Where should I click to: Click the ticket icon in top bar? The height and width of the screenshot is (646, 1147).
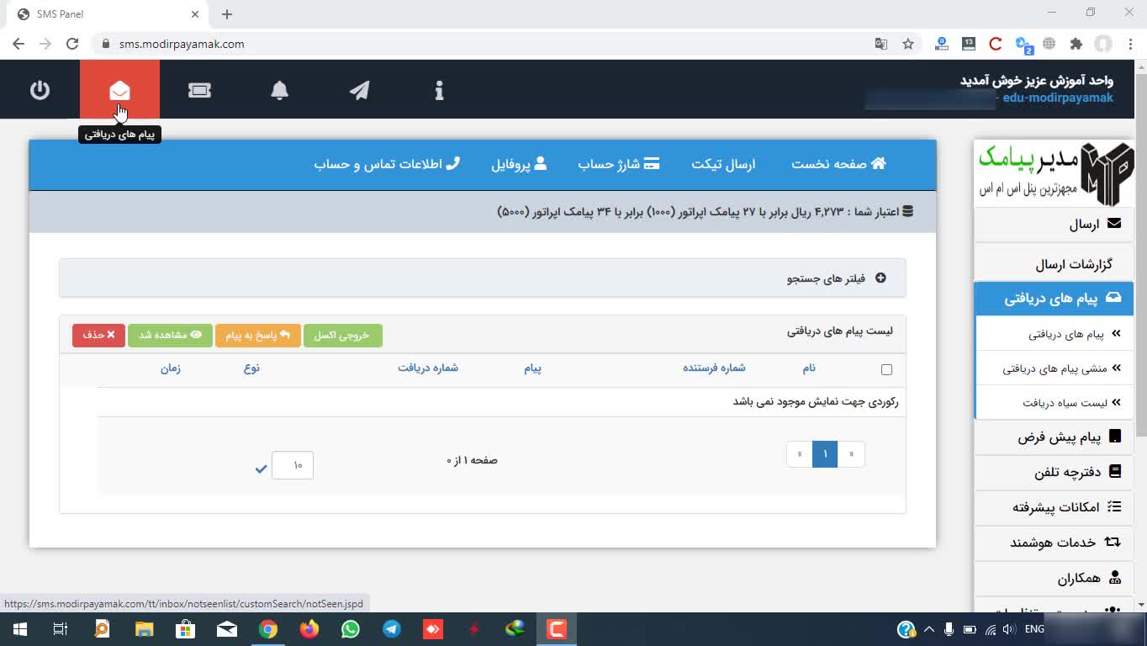[199, 90]
